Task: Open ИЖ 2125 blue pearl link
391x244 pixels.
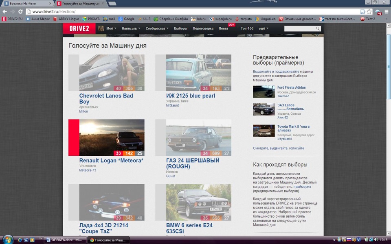Action: coord(191,96)
